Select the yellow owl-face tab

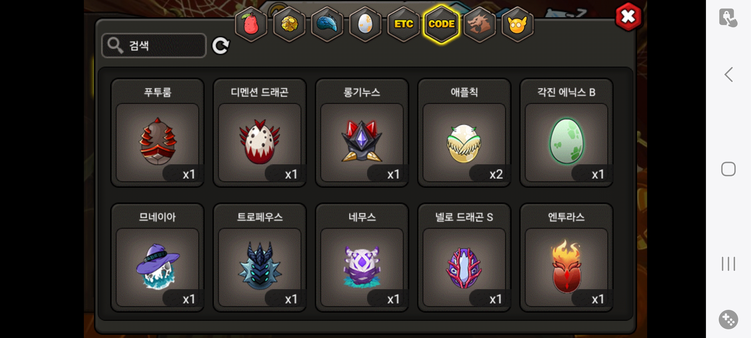(x=517, y=24)
